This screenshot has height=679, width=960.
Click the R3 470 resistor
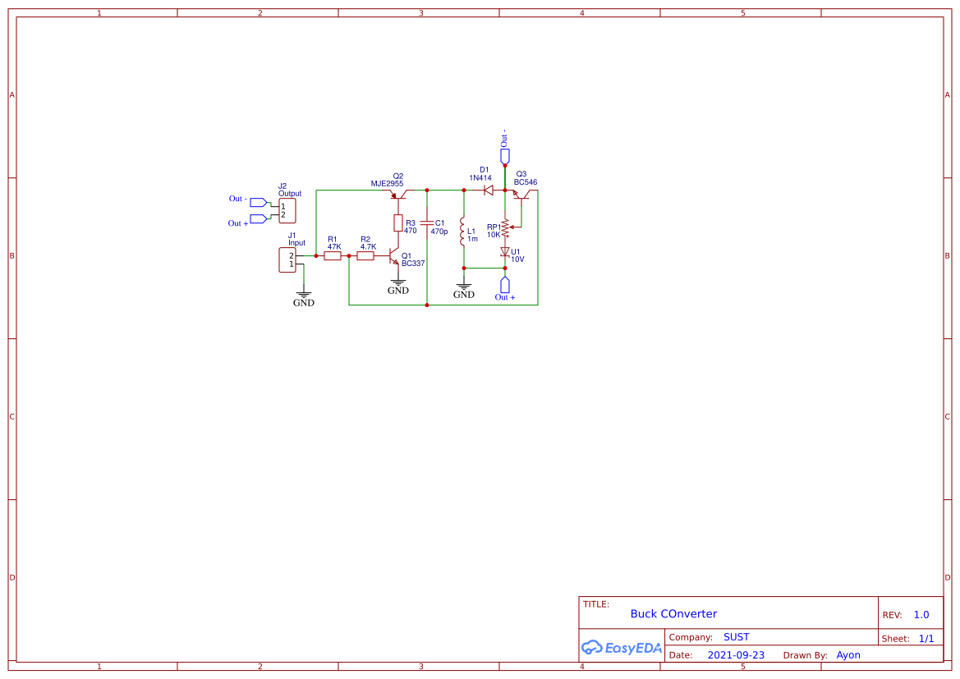tap(398, 223)
